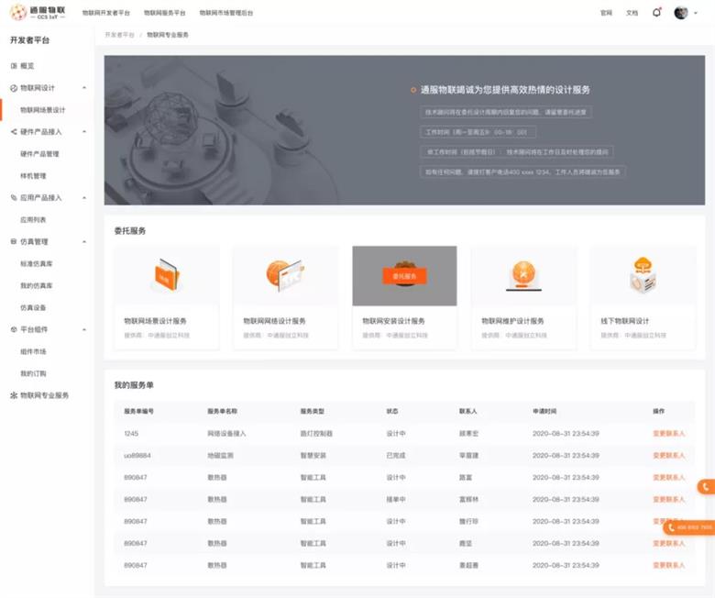Click the notification bell icon
This screenshot has height=598, width=715.
point(656,13)
